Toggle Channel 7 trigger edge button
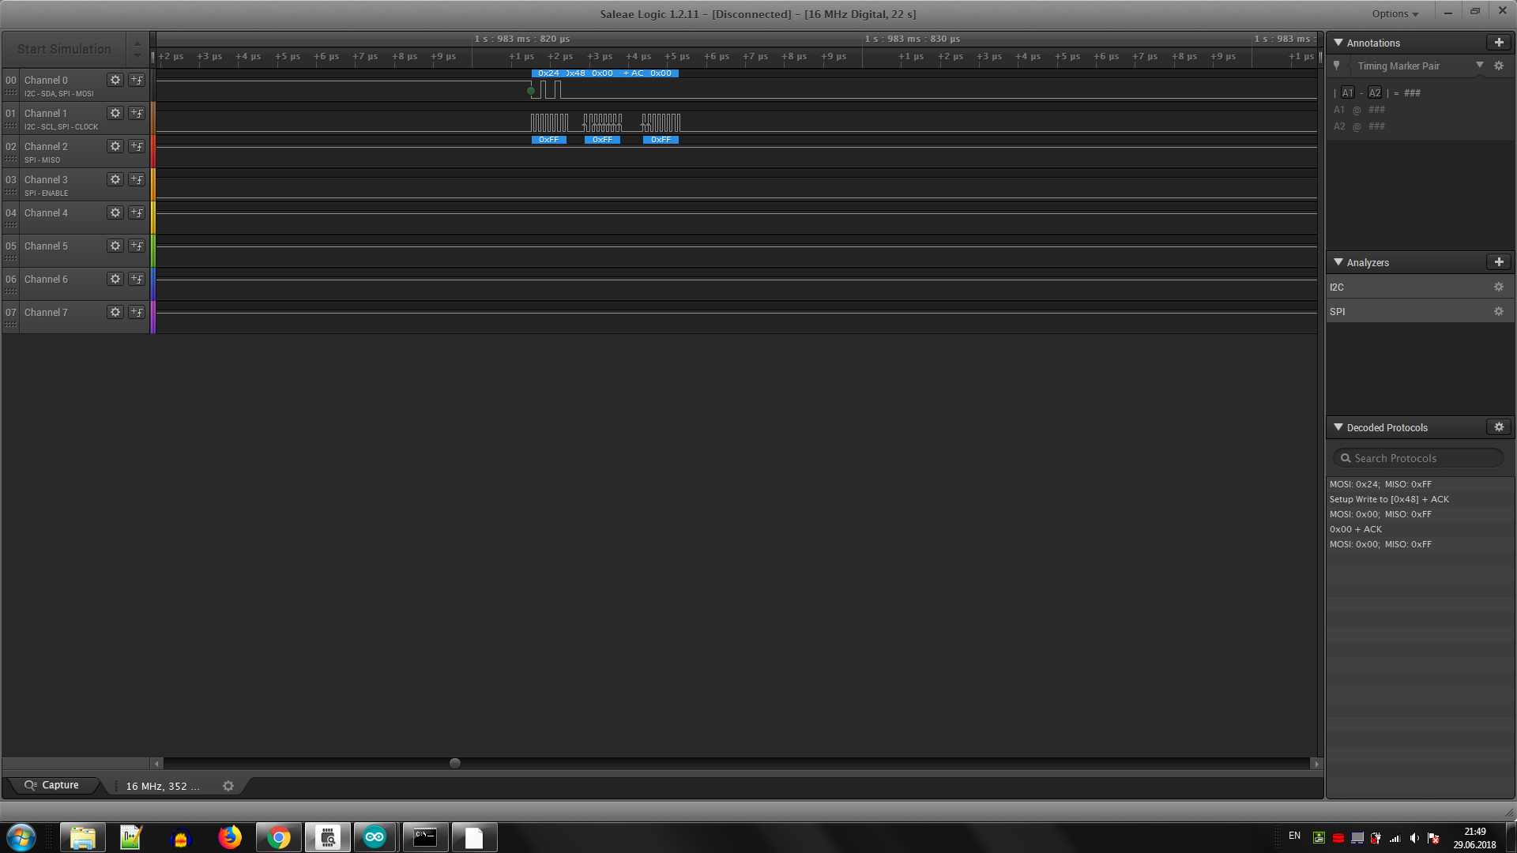The image size is (1517, 853). pos(137,312)
